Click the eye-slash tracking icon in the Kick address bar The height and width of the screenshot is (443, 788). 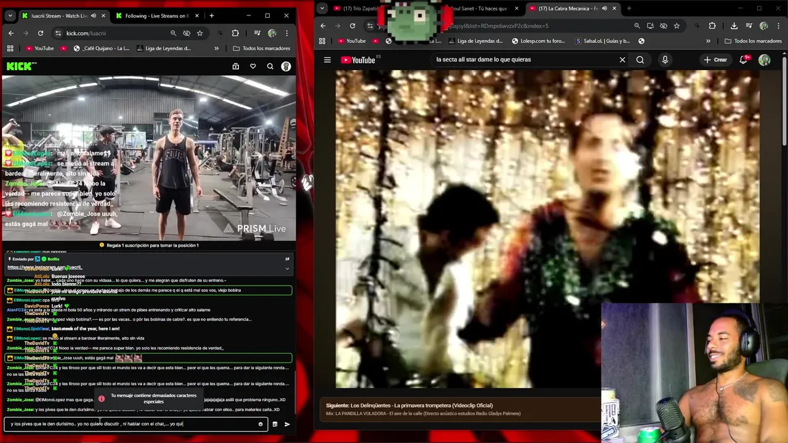[x=187, y=33]
